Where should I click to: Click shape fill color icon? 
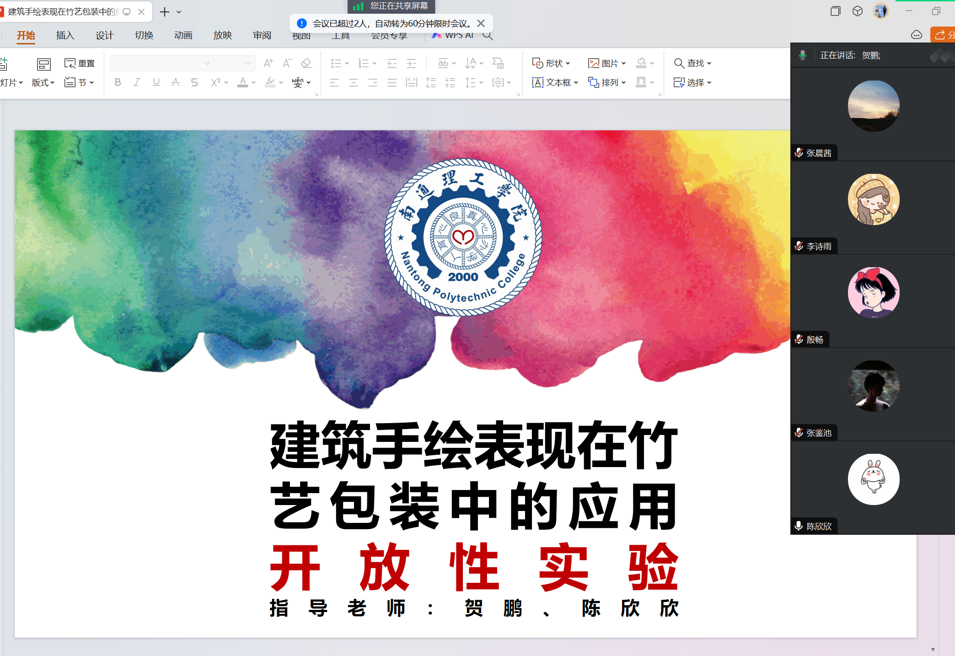641,63
